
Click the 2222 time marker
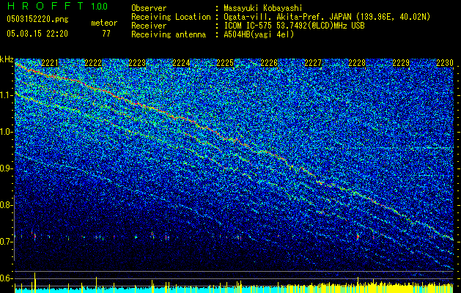tap(93, 63)
